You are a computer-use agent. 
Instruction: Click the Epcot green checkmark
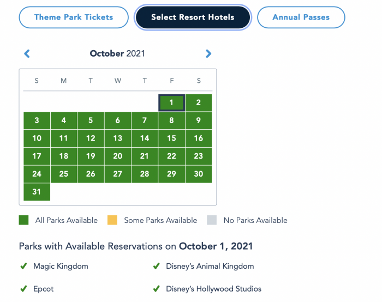coord(23,289)
